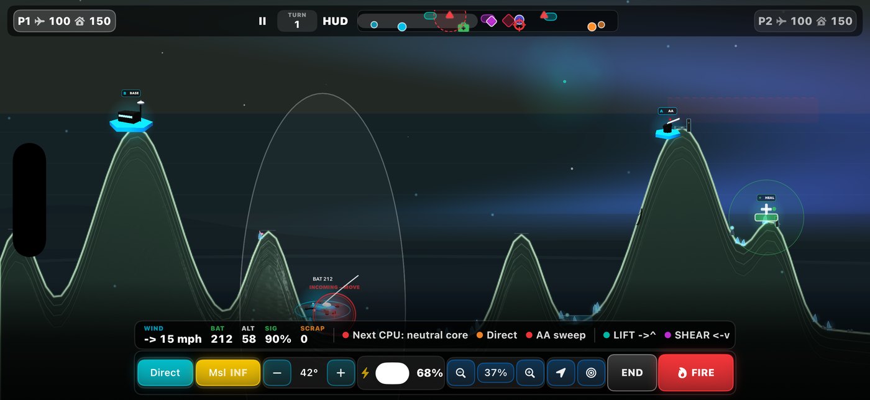Click the 'LIFT ->^' legend entry
The image size is (870, 400).
pos(630,335)
